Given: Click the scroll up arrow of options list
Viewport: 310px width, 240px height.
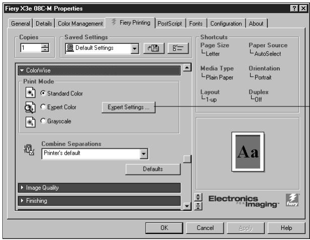Looking at the screenshot, I should pyautogui.click(x=187, y=67).
